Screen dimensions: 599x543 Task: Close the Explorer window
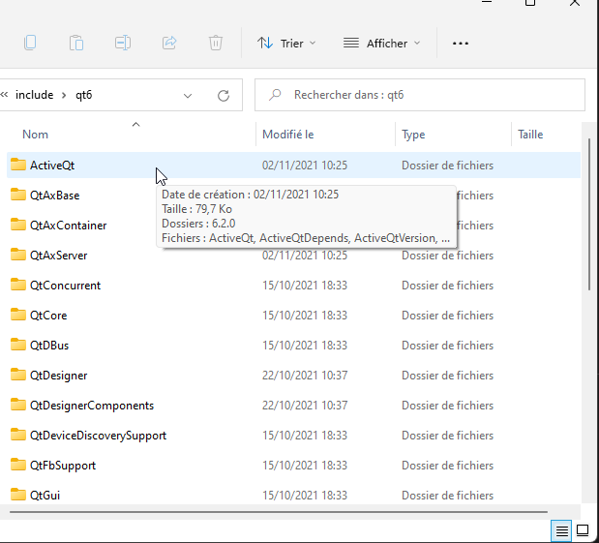point(575,3)
